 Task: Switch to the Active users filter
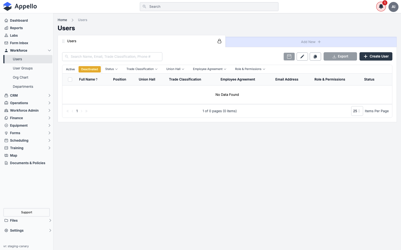coord(70,69)
